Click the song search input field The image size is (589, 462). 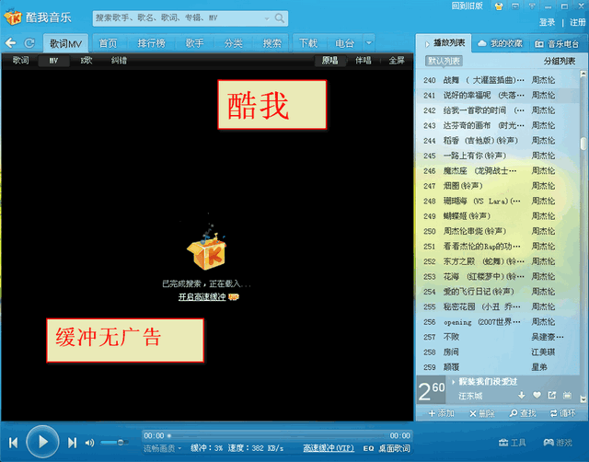tap(179, 18)
